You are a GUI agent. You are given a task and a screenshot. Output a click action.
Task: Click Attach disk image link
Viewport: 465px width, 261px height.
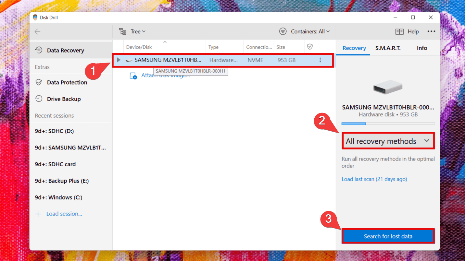click(160, 76)
